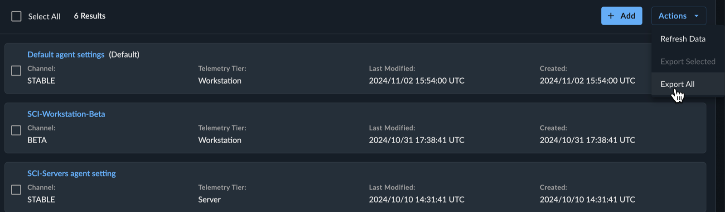This screenshot has height=212, width=725.
Task: Click the greyed-out Export Selected entry
Action: tap(688, 61)
